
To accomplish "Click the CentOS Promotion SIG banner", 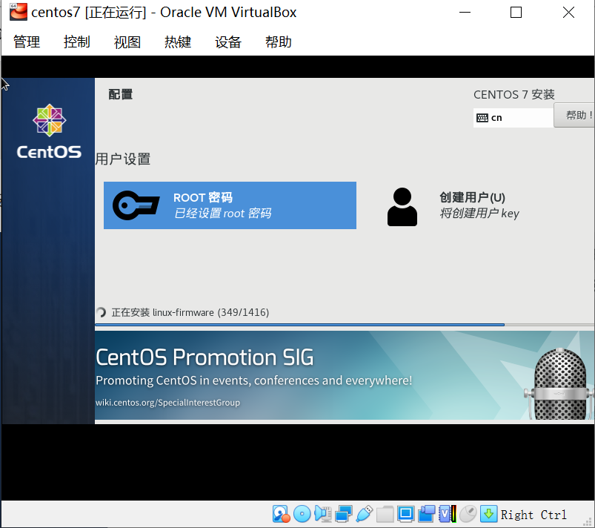I will pos(345,375).
